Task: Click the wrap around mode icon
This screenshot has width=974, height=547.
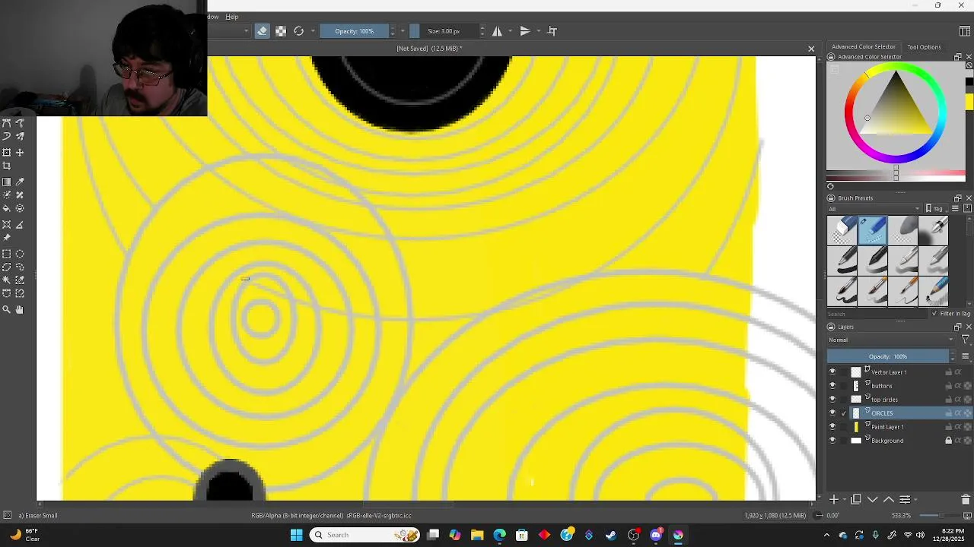Action: pos(552,31)
